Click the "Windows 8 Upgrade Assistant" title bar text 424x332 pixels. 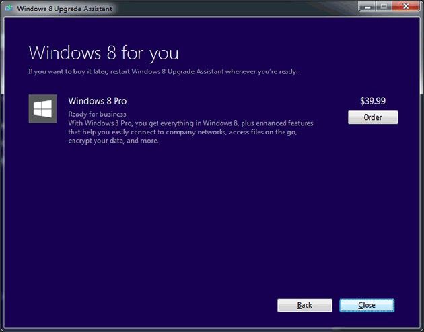tap(65, 9)
